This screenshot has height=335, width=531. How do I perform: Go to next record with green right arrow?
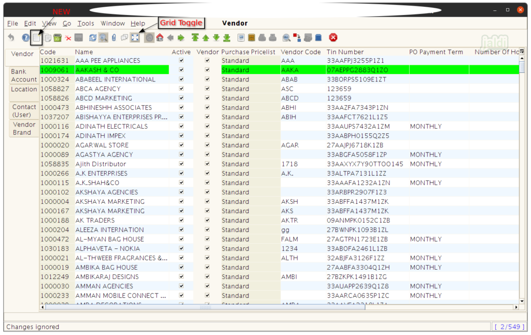[x=180, y=38]
